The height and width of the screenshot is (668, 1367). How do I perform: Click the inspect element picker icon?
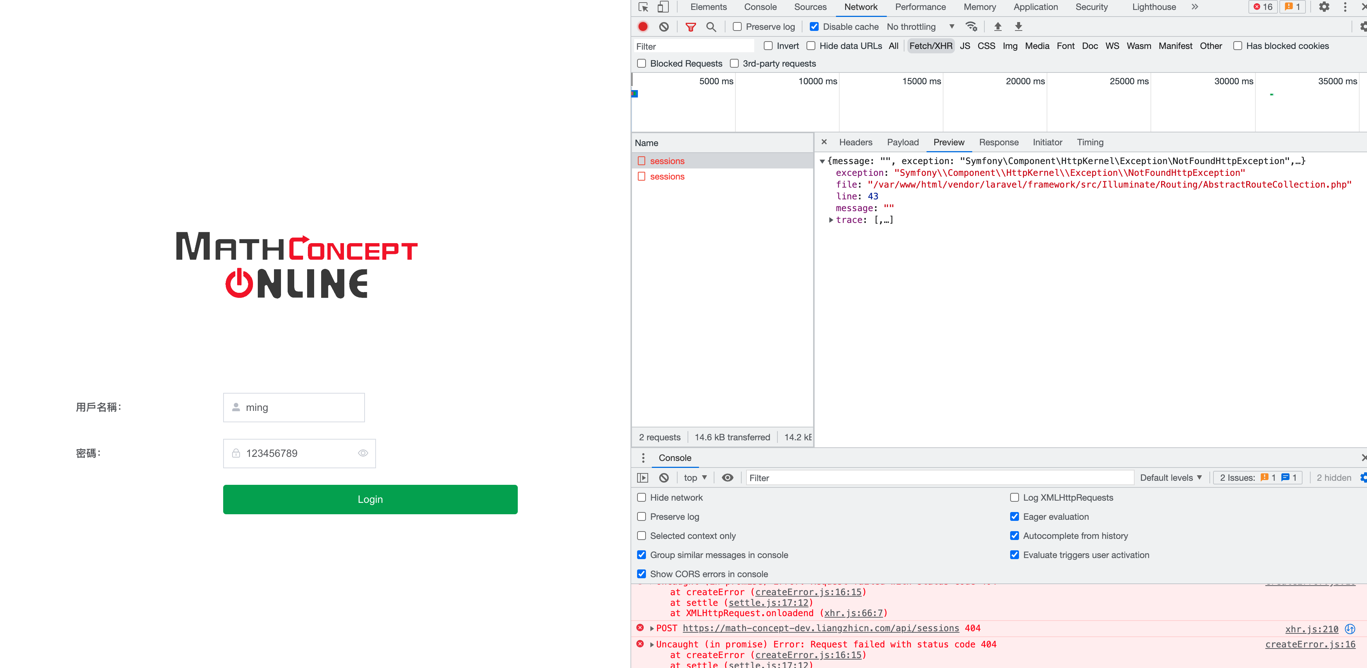(x=643, y=7)
